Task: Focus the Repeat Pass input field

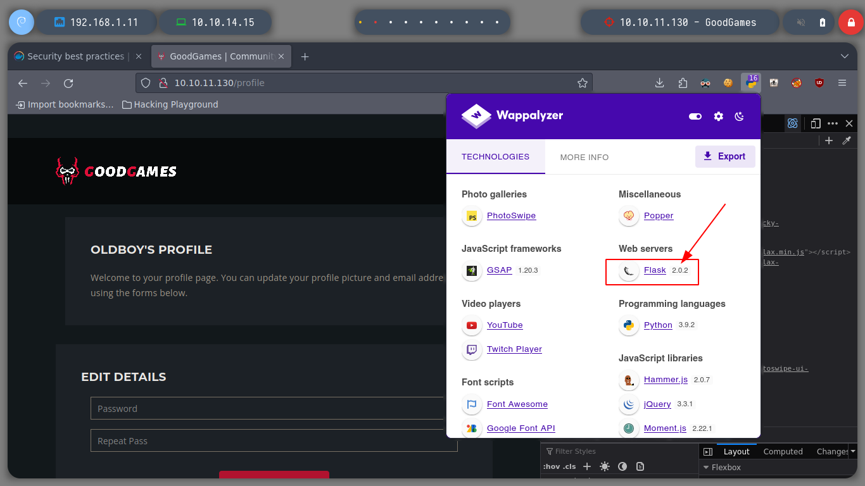Action: click(274, 440)
